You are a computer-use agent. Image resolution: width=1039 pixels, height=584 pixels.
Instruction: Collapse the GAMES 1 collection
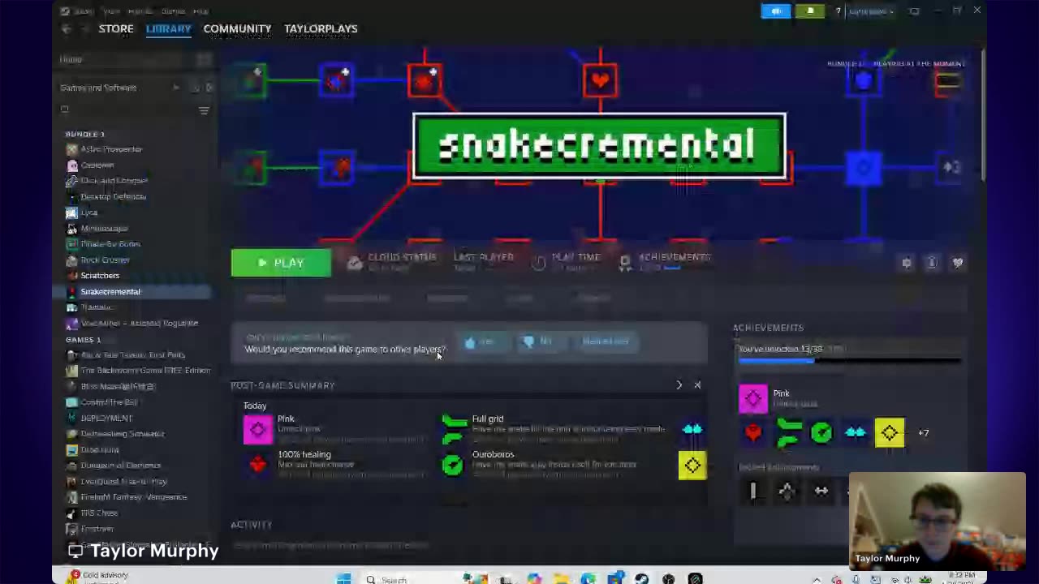coord(84,339)
